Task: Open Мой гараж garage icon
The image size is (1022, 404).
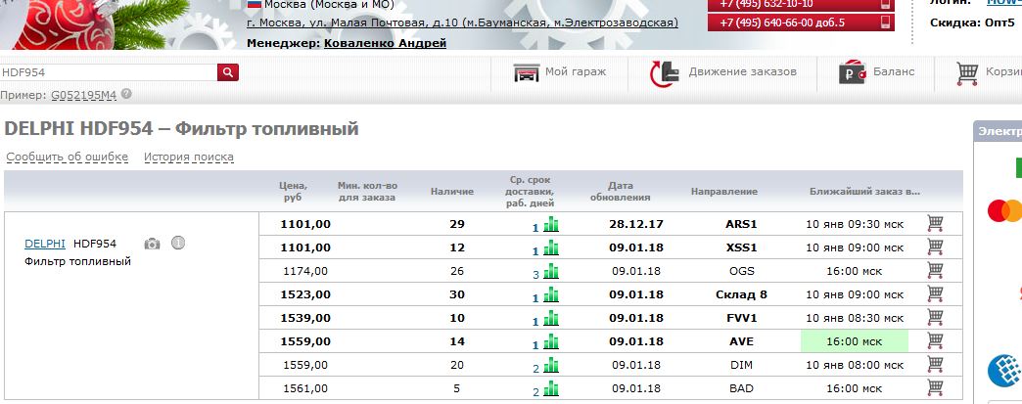Action: point(526,72)
